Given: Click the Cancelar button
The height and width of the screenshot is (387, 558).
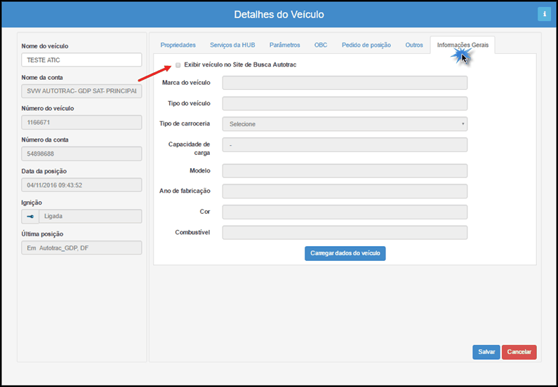Looking at the screenshot, I should pos(519,352).
